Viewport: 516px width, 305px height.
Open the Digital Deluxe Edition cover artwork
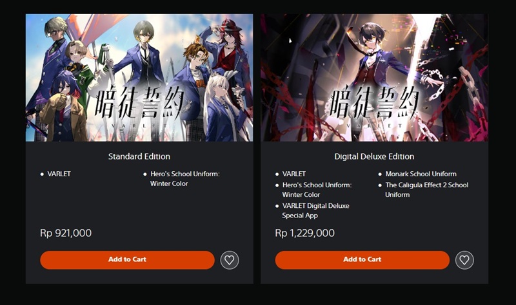point(375,77)
